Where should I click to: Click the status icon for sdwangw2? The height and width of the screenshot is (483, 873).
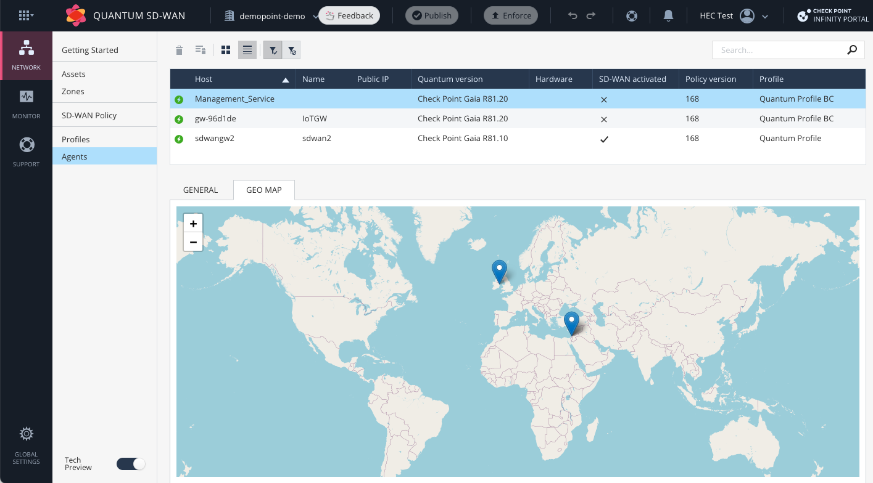(179, 139)
